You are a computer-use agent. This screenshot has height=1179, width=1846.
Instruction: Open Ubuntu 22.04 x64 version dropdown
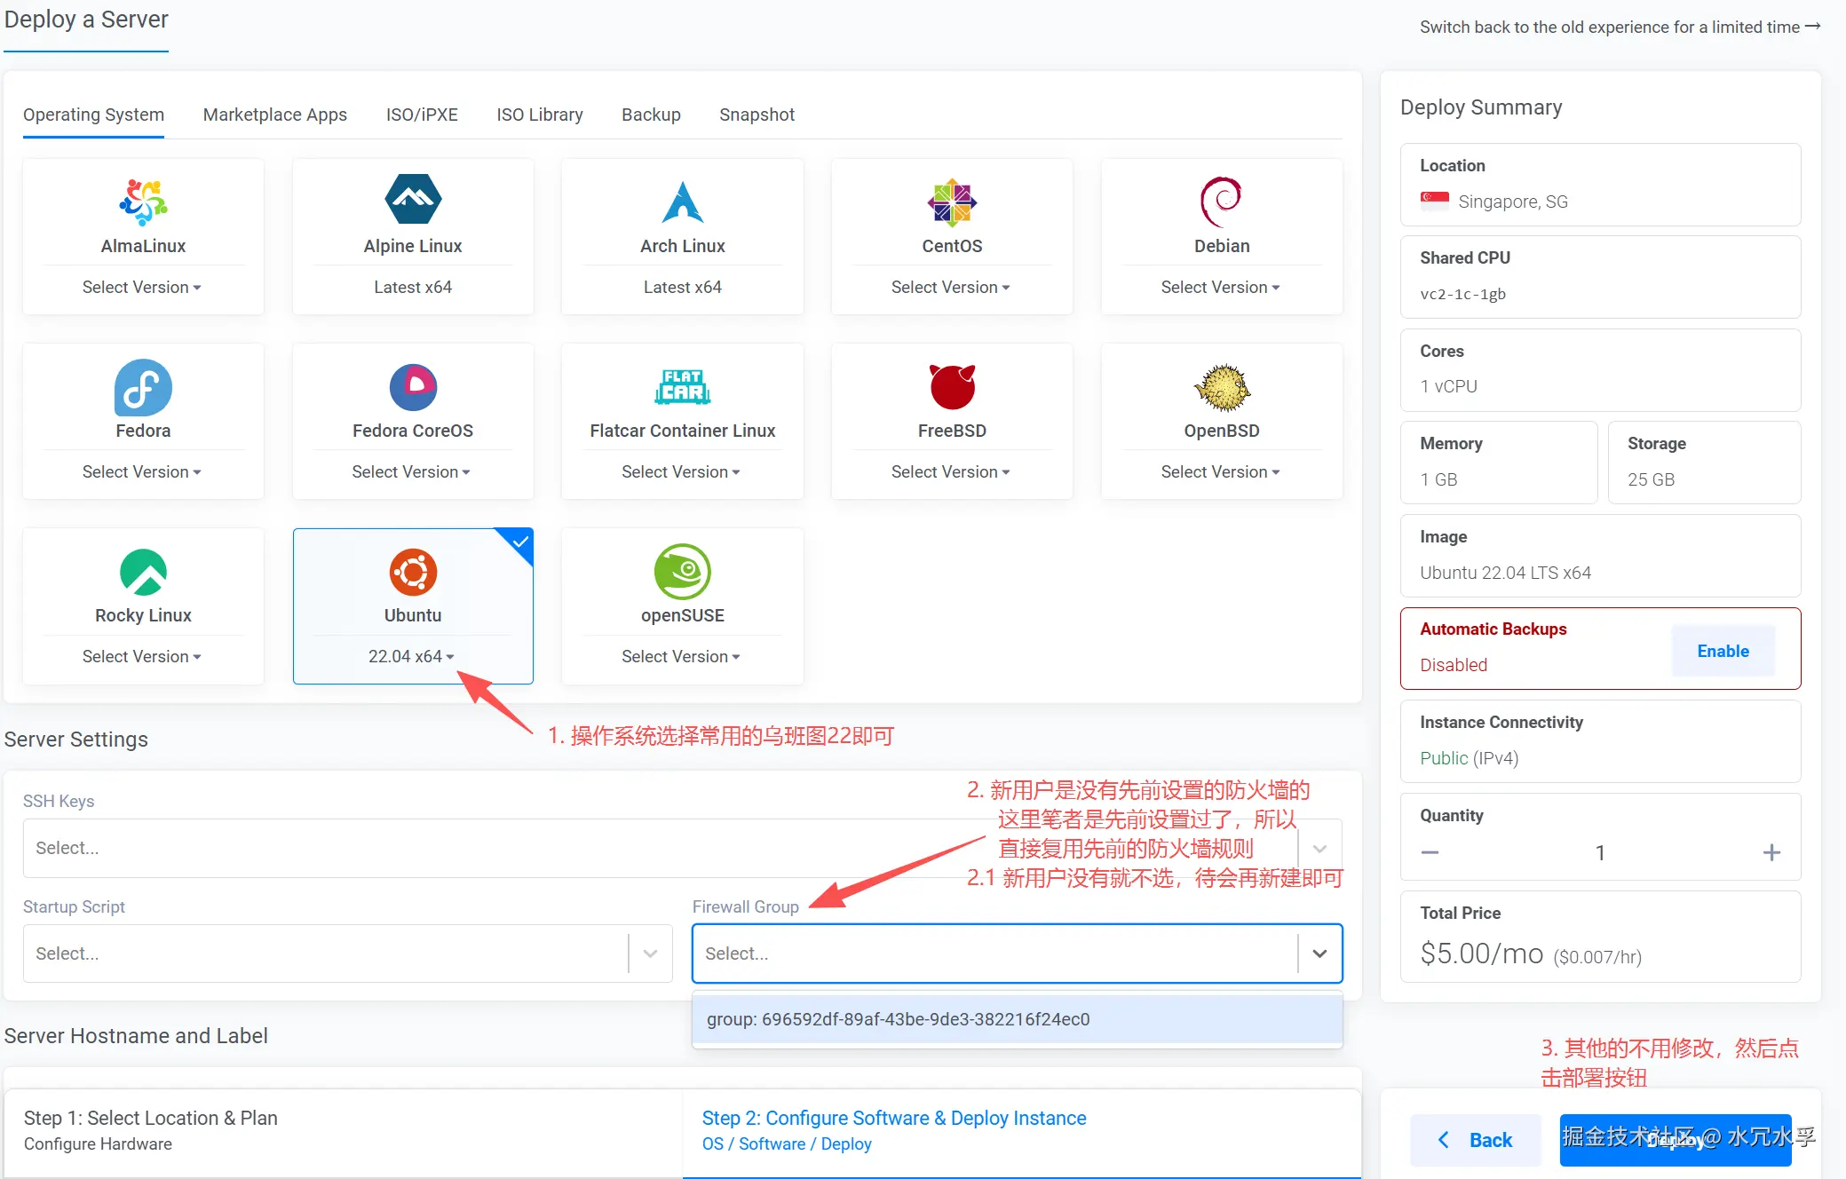(412, 656)
